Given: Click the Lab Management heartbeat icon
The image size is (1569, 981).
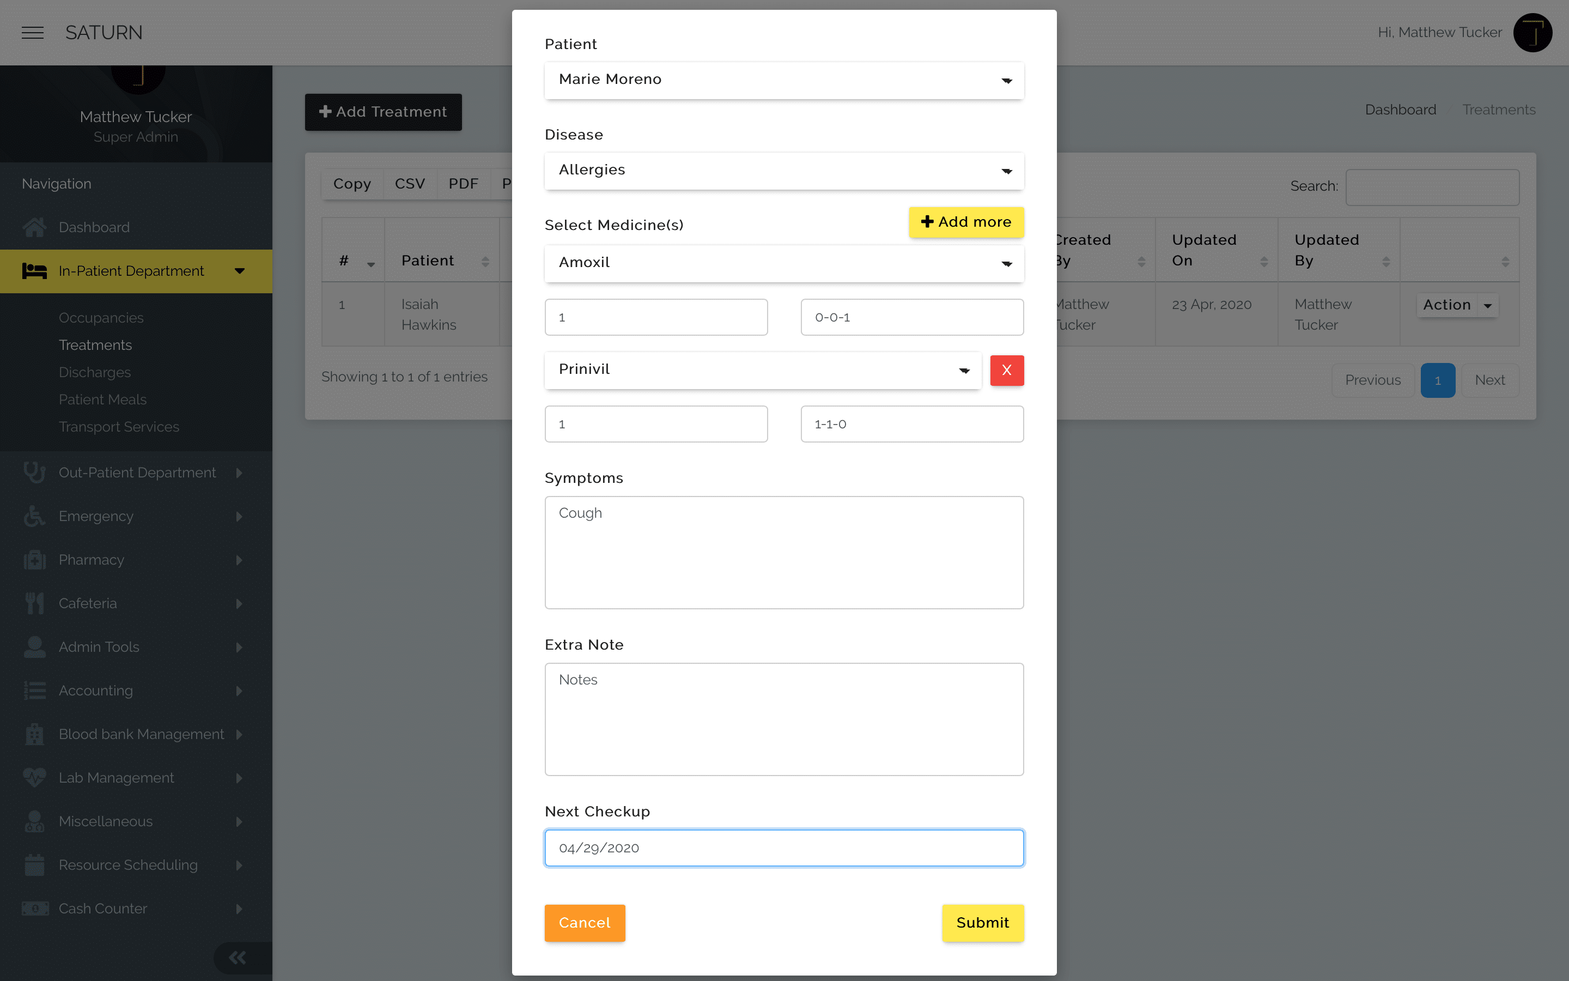Looking at the screenshot, I should click(34, 777).
